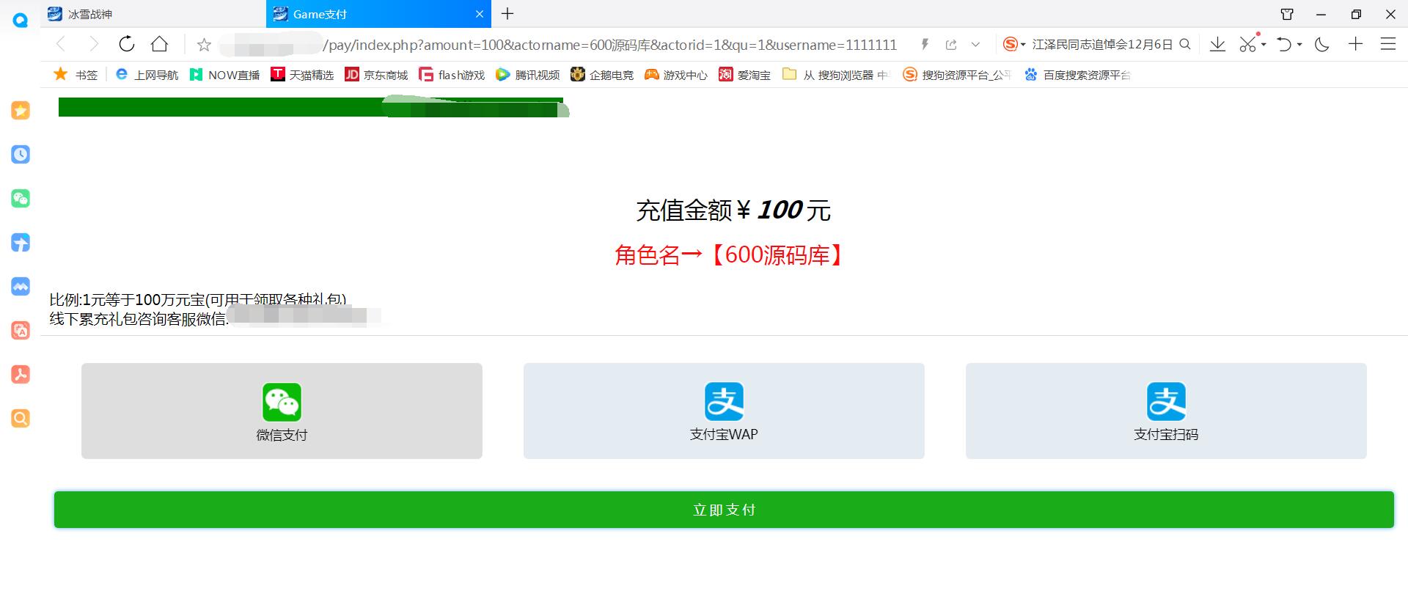
Task: Expand the address bar dropdown chevron
Action: pyautogui.click(x=975, y=45)
